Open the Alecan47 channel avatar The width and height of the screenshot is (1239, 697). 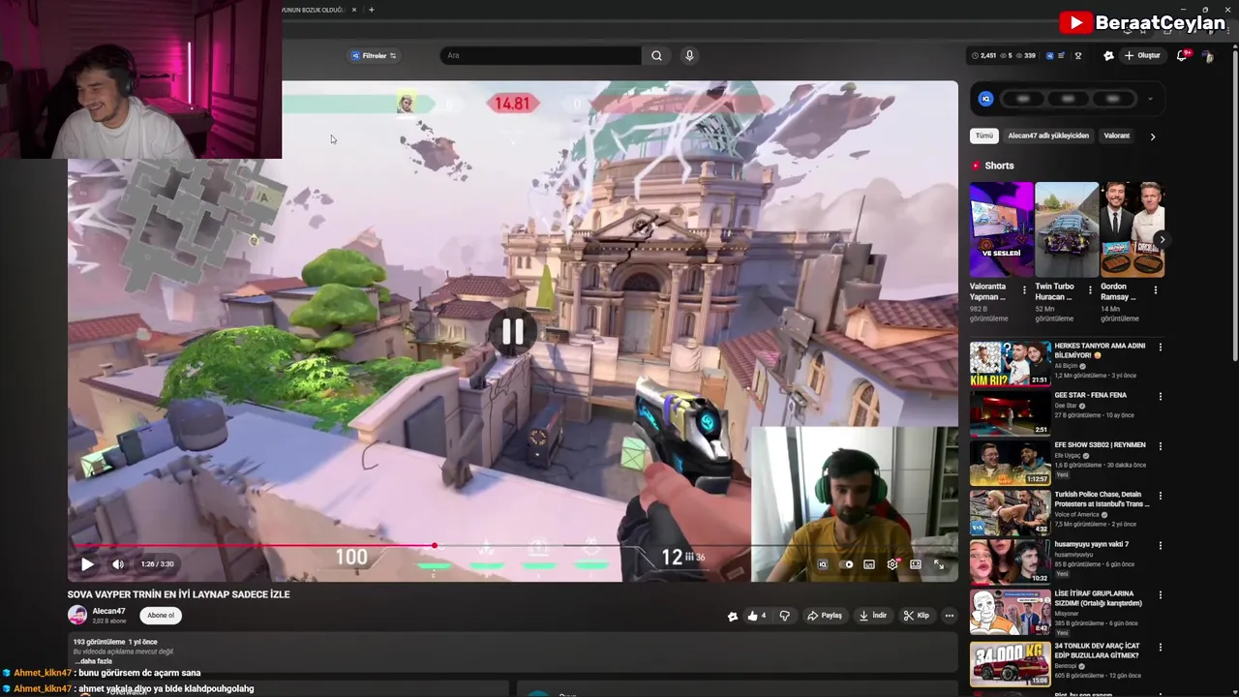tap(76, 615)
